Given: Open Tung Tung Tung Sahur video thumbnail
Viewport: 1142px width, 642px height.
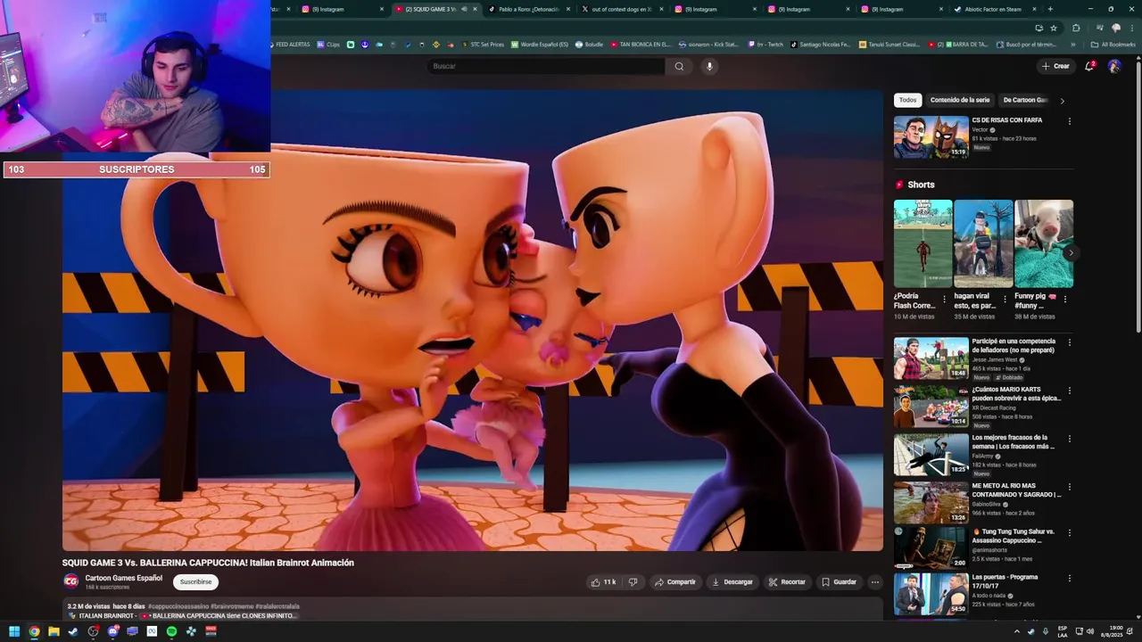Looking at the screenshot, I should (x=931, y=547).
